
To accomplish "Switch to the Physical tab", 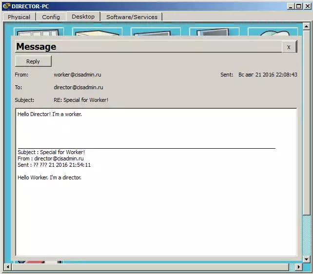I will 19,17.
